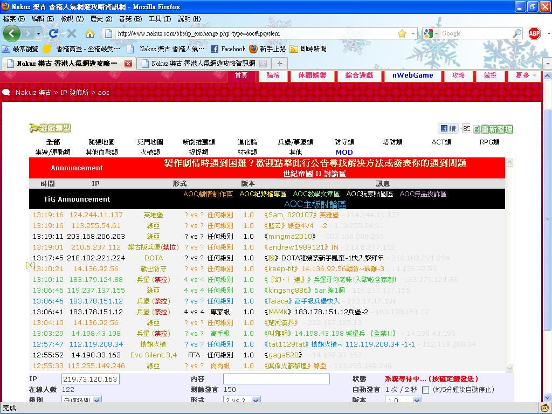The image size is (552, 414).
Task: Click the IP list scrollbar down arrow
Action: click(x=509, y=368)
